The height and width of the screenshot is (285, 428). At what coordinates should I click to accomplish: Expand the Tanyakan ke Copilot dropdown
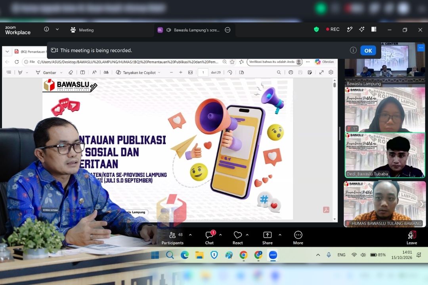pos(159,72)
